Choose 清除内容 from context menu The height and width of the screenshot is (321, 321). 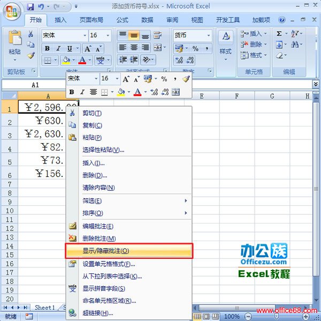(x=129, y=188)
